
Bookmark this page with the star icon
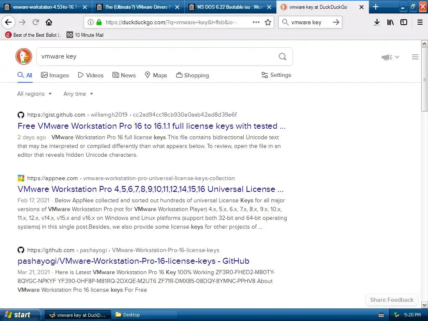(268, 22)
